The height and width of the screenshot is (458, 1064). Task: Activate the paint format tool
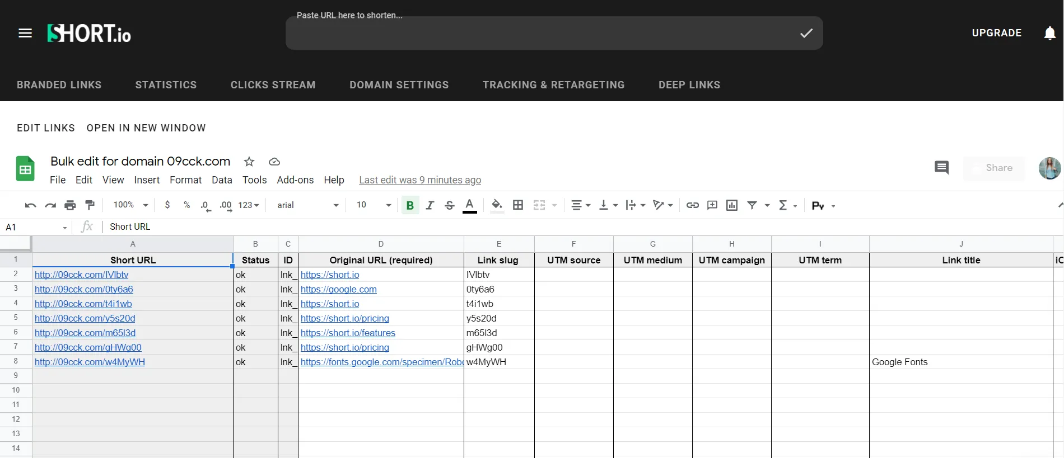90,205
